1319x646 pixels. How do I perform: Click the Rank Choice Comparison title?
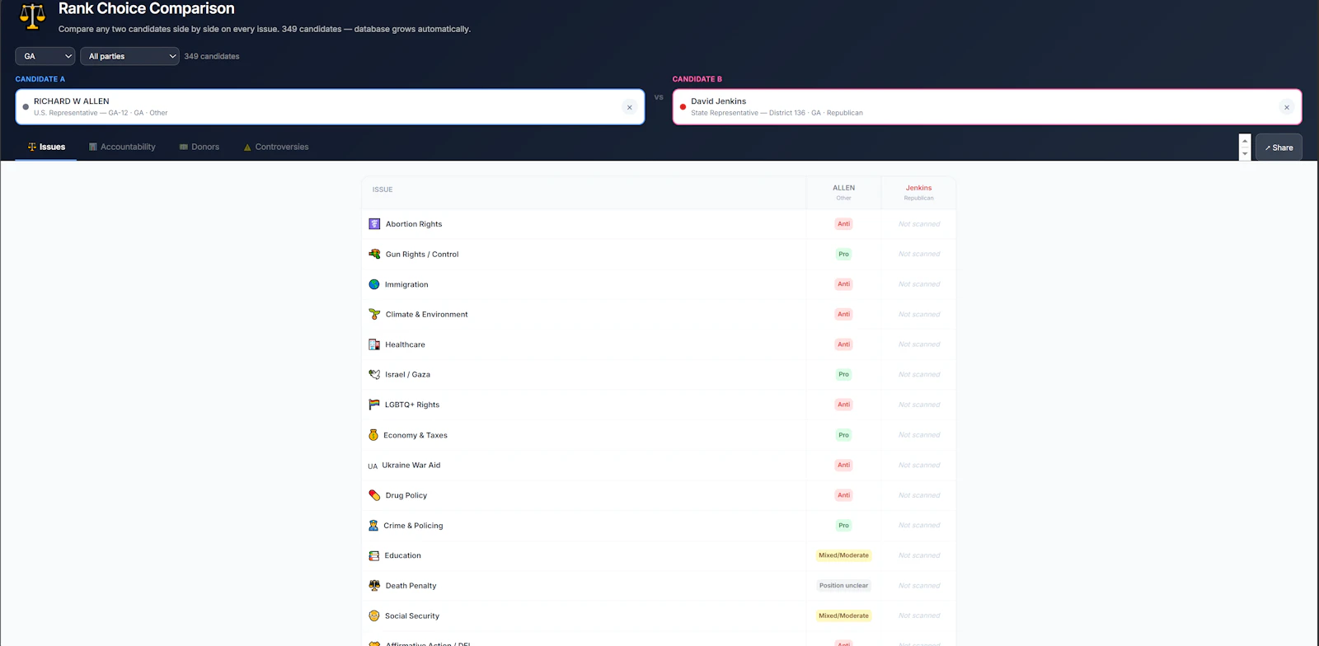click(x=147, y=8)
